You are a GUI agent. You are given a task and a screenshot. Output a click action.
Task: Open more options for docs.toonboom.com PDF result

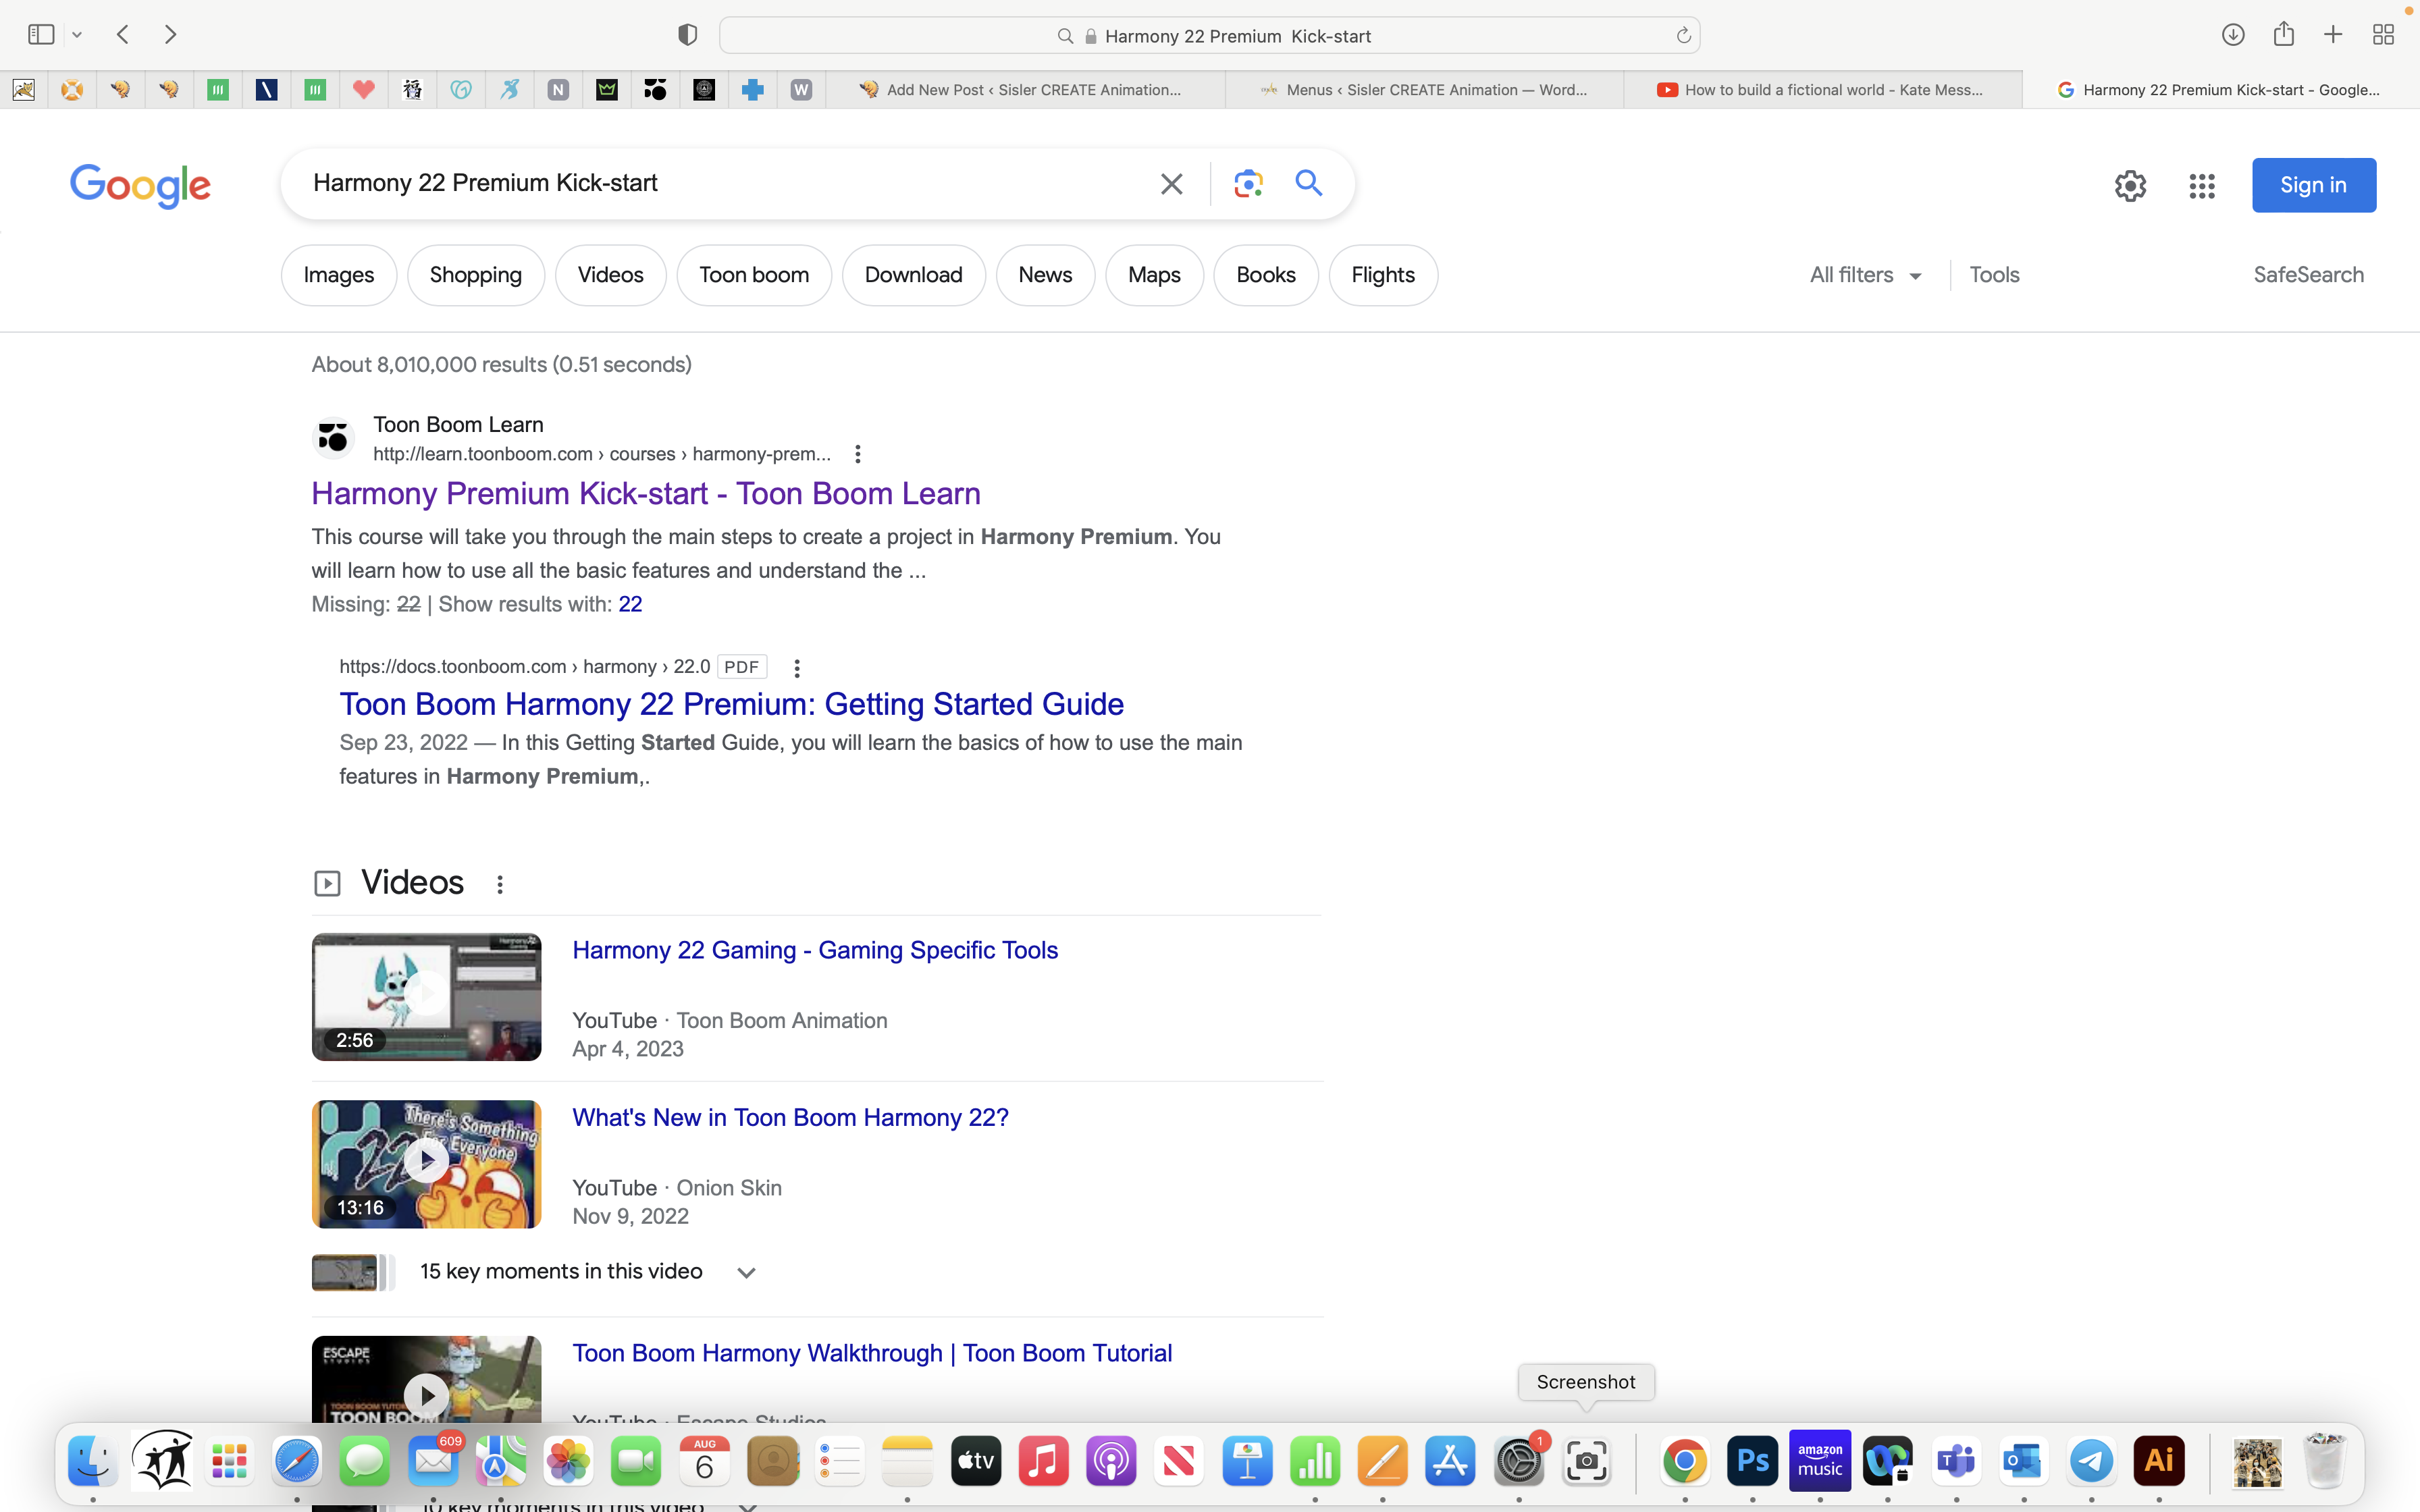click(797, 668)
